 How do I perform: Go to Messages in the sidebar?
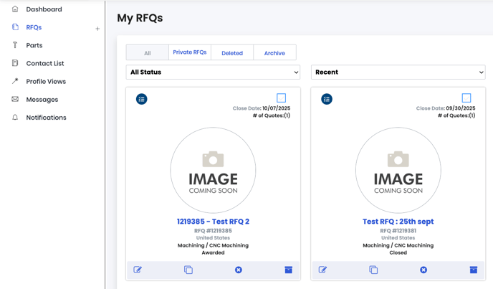coord(42,100)
